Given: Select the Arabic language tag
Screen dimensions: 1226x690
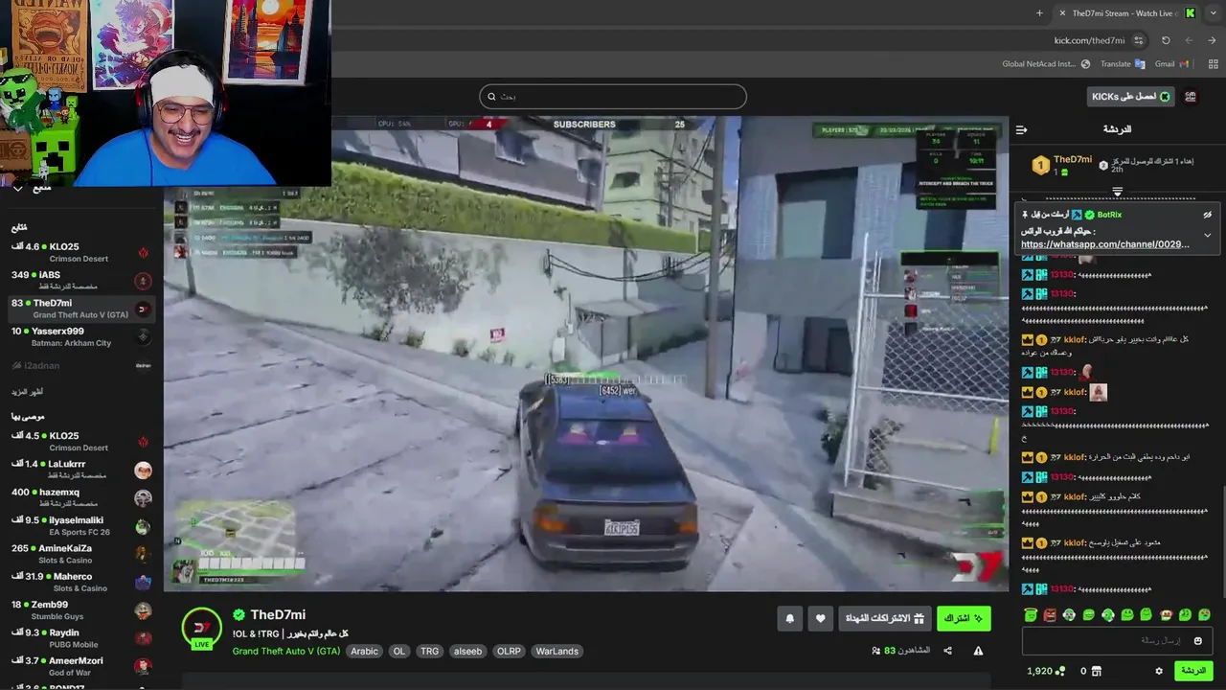Looking at the screenshot, I should (364, 652).
